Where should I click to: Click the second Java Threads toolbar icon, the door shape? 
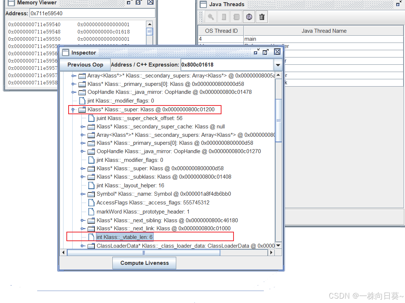pyautogui.click(x=224, y=17)
